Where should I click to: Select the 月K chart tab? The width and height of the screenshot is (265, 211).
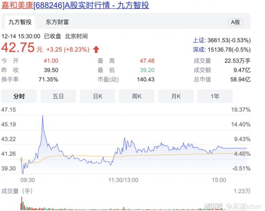coord(176,96)
